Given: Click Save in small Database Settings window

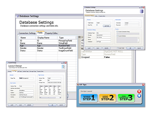Looking at the screenshot, I should 98,48.
